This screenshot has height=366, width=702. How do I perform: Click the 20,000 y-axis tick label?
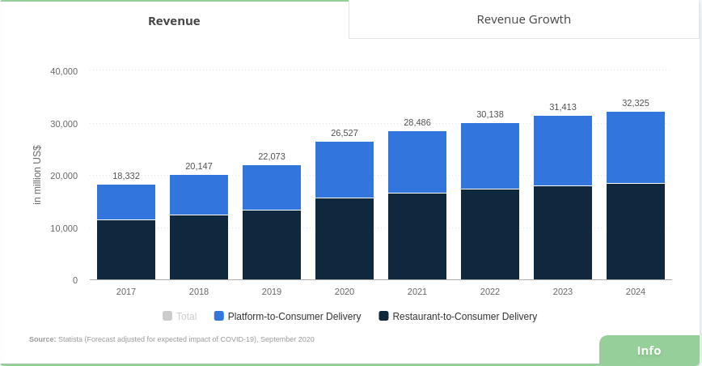coord(64,176)
